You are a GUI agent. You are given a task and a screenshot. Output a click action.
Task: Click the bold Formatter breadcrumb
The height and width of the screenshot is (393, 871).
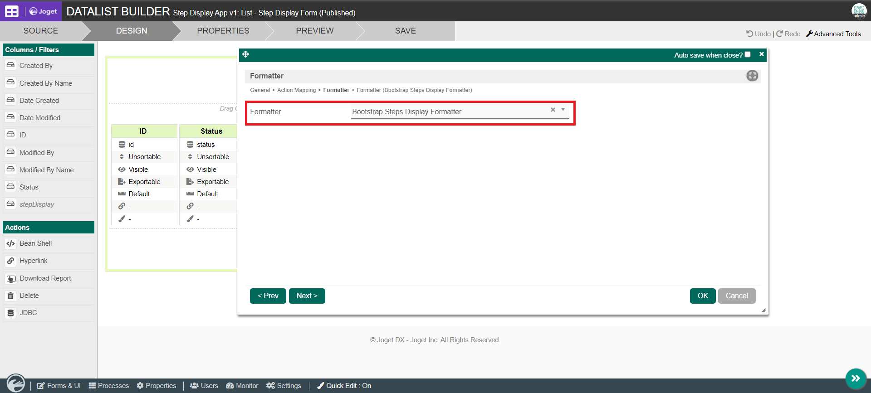[x=336, y=90]
